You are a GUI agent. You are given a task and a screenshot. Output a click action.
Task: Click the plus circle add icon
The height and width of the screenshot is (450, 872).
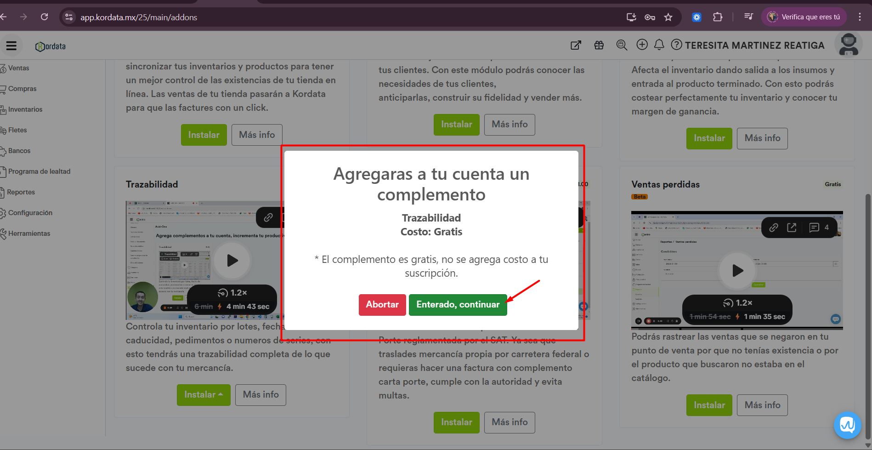click(642, 45)
